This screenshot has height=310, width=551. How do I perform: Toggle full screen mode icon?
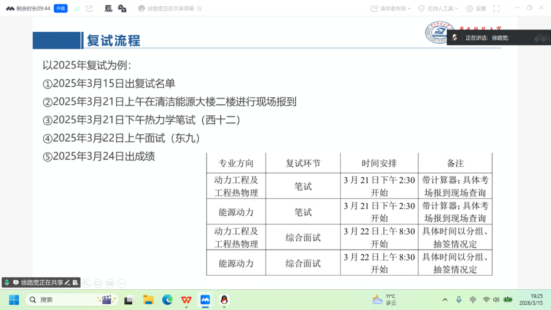(496, 8)
